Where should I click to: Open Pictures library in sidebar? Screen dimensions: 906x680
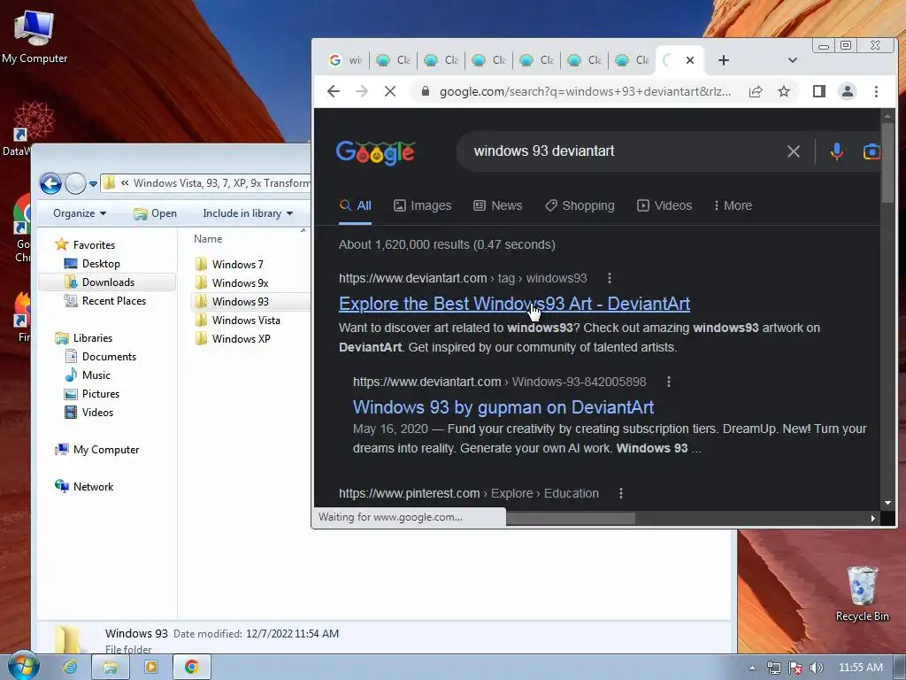(100, 394)
